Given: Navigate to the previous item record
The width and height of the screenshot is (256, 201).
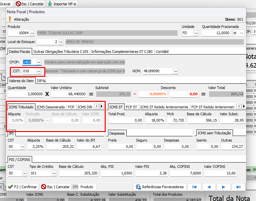Looking at the screenshot, I should click(209, 187).
